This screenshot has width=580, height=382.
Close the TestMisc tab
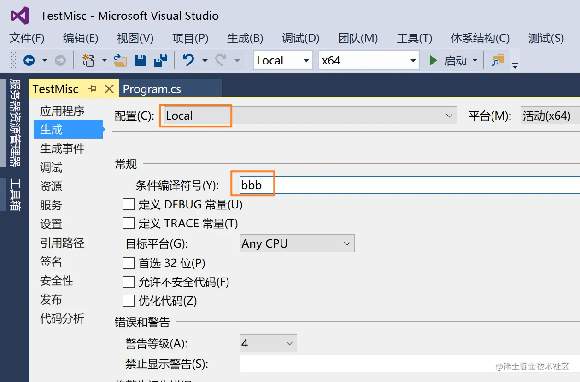coord(109,89)
